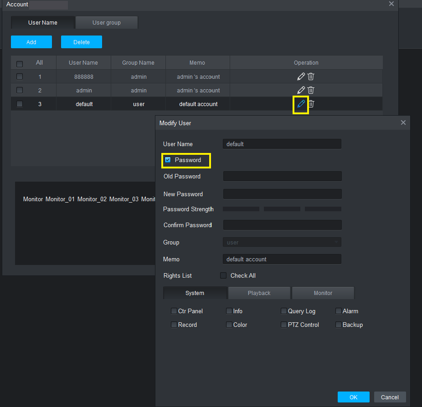Click the Group Name column header
Screen dimensions: 422x407
pyautogui.click(x=139, y=63)
